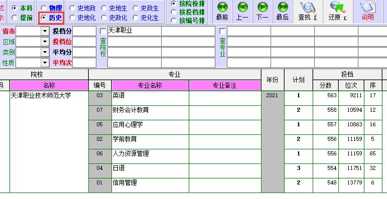Select the 英语 major row
The height and width of the screenshot is (199, 387).
coord(150,98)
